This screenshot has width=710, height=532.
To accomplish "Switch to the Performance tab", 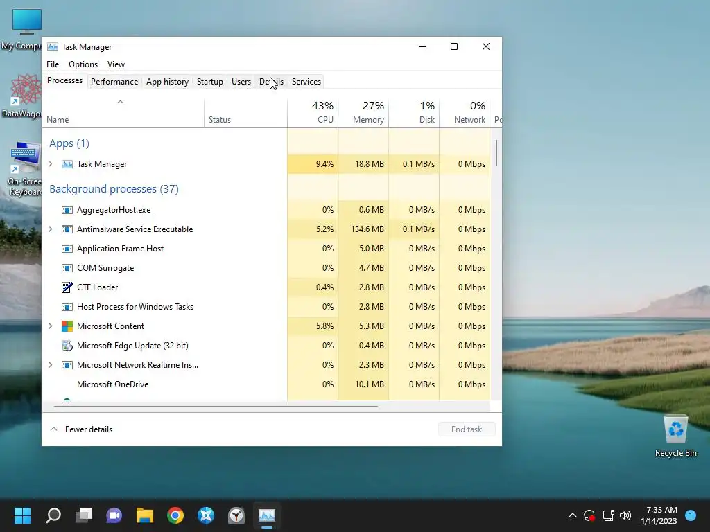I will [x=114, y=82].
